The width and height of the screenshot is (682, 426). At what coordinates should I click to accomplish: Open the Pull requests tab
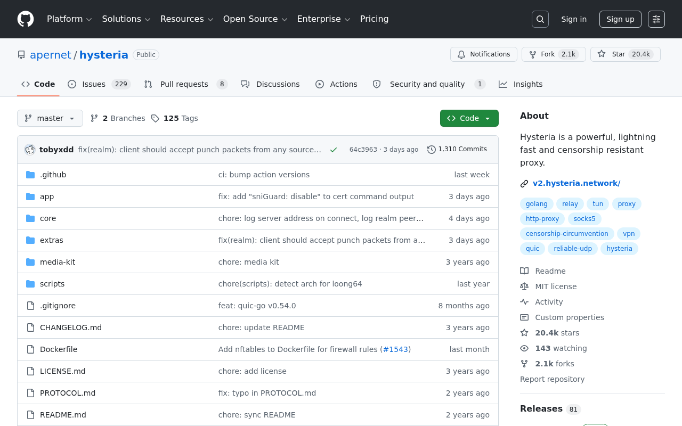(186, 84)
